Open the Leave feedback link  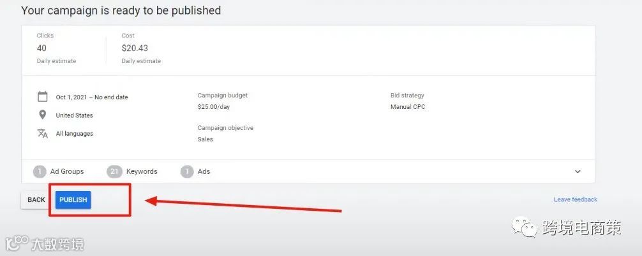tap(576, 199)
